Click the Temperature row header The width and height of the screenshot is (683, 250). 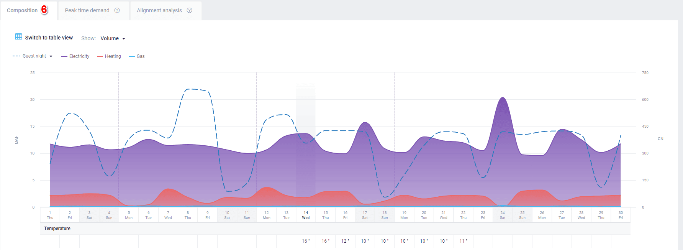point(57,229)
